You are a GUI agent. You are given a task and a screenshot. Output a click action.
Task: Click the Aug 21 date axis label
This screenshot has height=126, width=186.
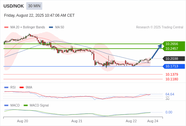pos(77,121)
